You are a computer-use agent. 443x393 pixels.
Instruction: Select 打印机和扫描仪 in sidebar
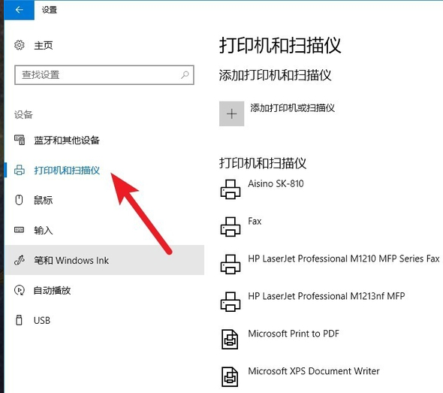click(x=67, y=171)
